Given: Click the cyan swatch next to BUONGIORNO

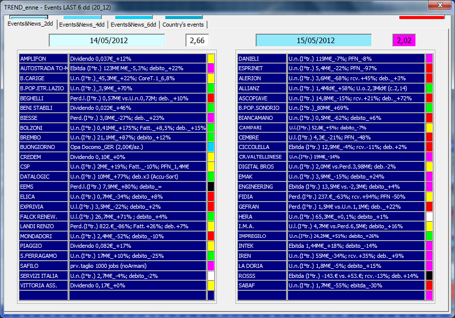Looking at the screenshot, I should pos(211,147).
